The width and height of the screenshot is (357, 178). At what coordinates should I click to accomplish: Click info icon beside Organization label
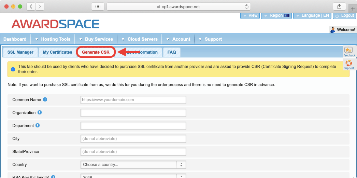tap(40, 112)
